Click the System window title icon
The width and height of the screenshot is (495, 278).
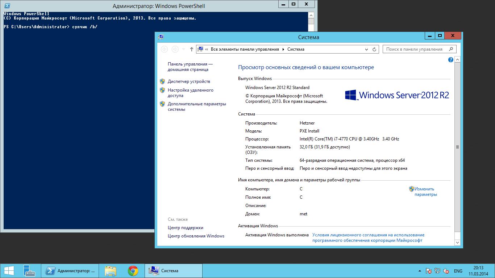pyautogui.click(x=161, y=37)
